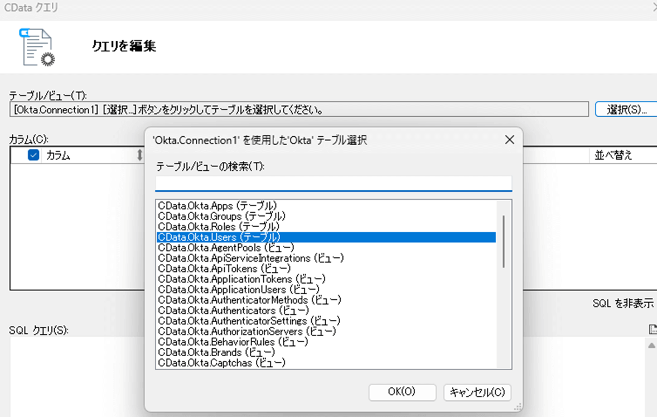Image resolution: width=657 pixels, height=417 pixels.
Task: Click the キャンセル(C) button
Action: point(477,392)
